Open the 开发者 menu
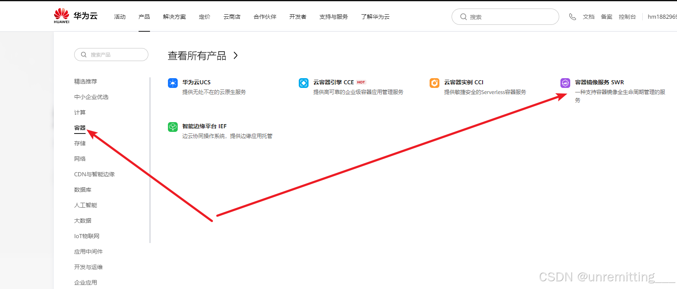This screenshot has height=289, width=677. [x=298, y=17]
